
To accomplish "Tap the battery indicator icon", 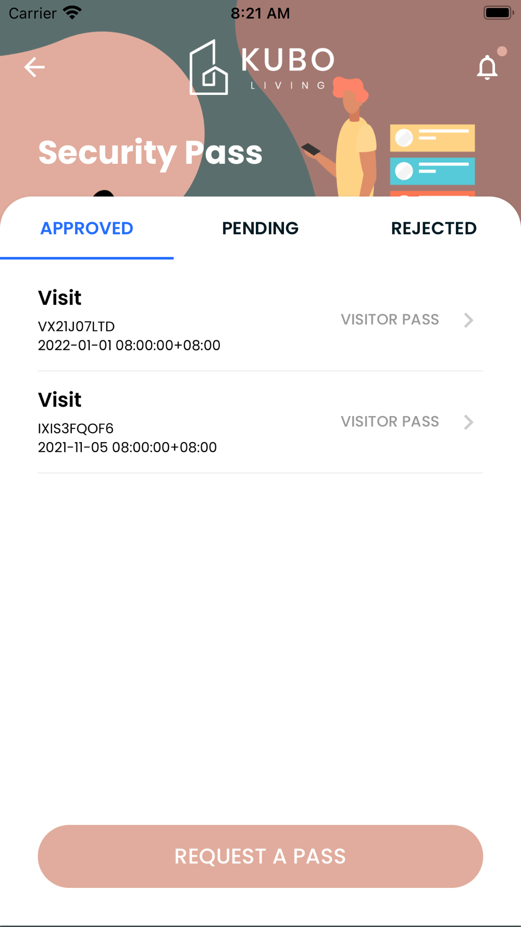I will tap(499, 13).
